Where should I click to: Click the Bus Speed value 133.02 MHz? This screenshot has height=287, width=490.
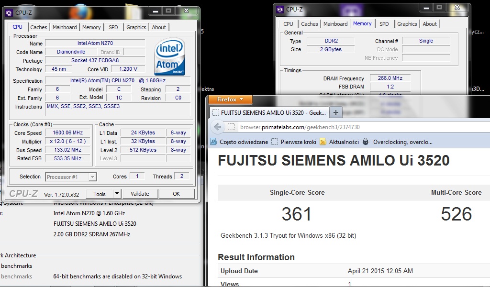tap(68, 150)
